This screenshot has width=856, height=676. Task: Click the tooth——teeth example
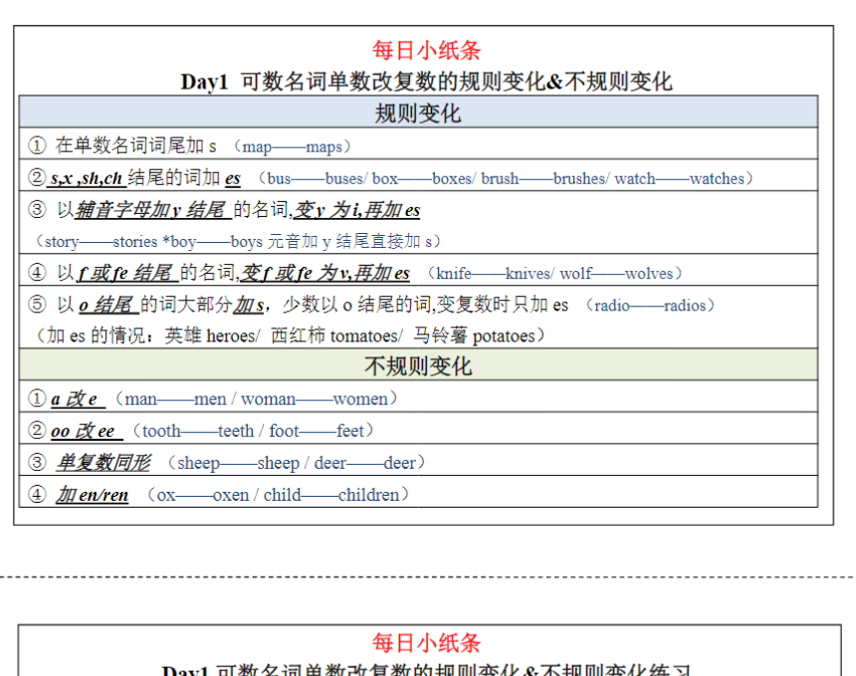coord(197,431)
